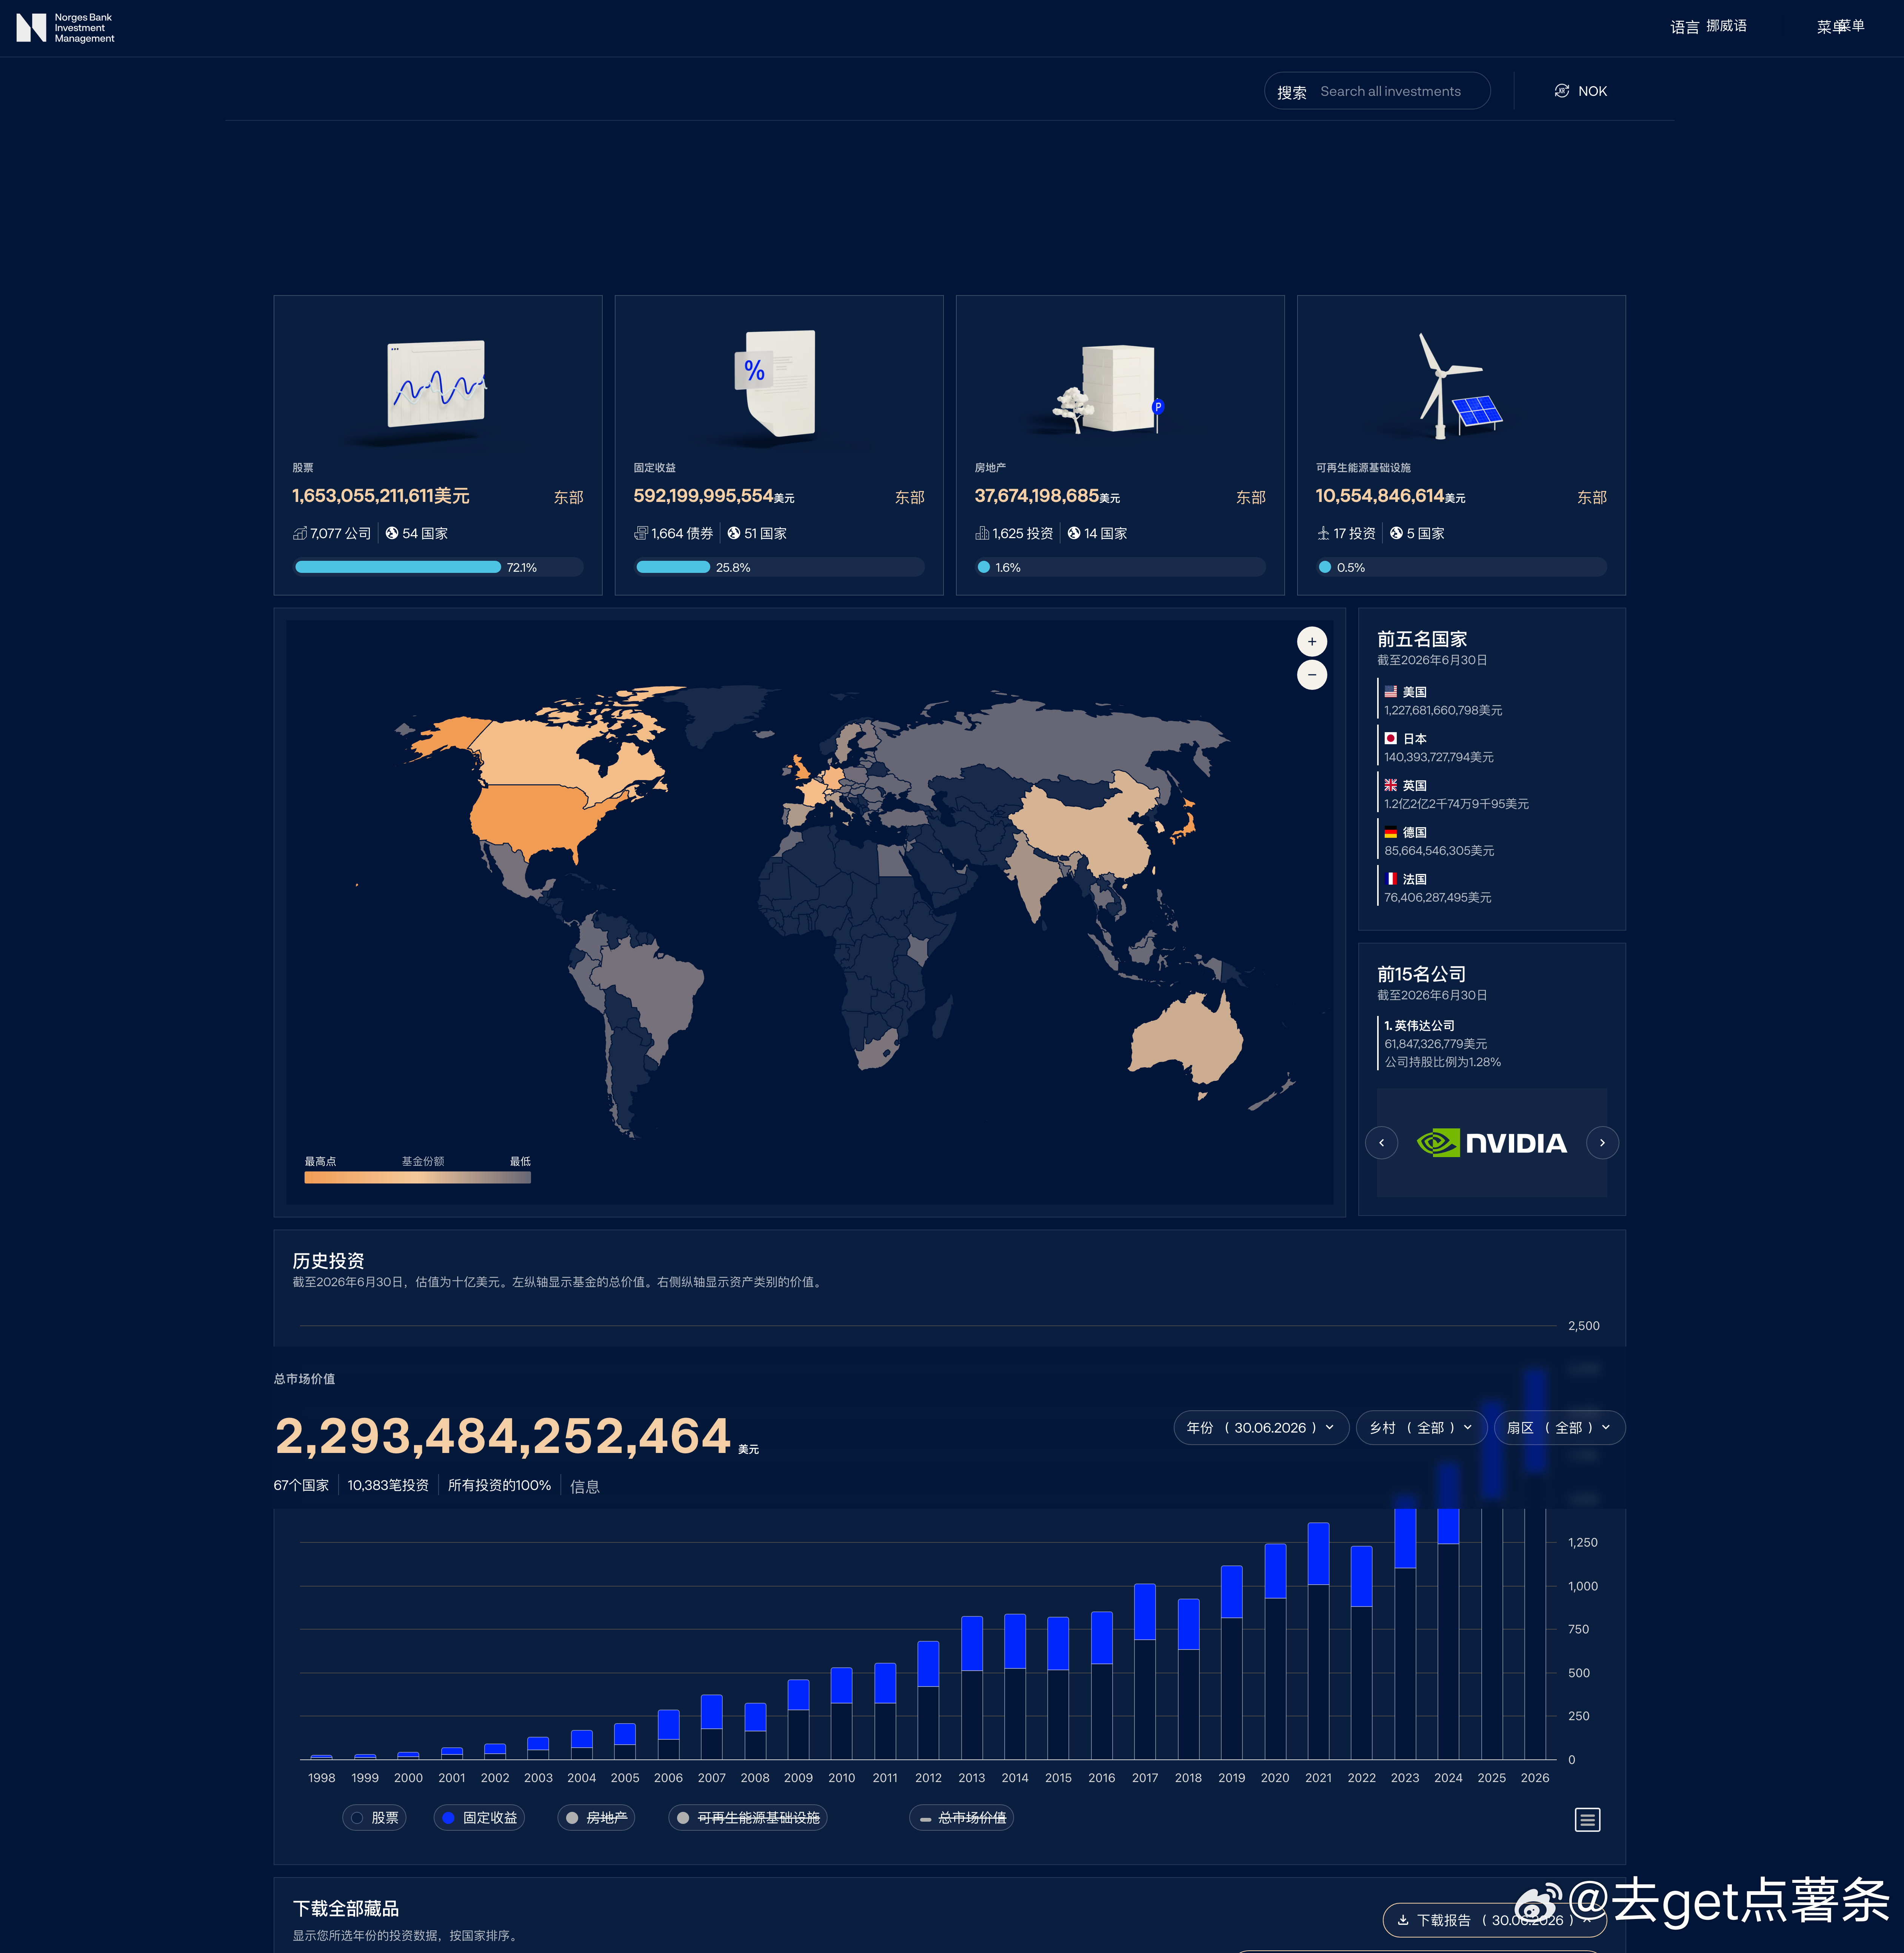Zoom out on the world map
Viewport: 1904px width, 1953px height.
tap(1312, 675)
